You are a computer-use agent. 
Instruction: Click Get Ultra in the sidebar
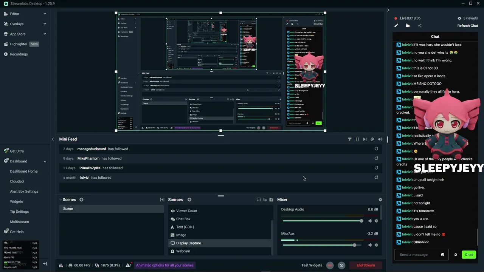17,151
